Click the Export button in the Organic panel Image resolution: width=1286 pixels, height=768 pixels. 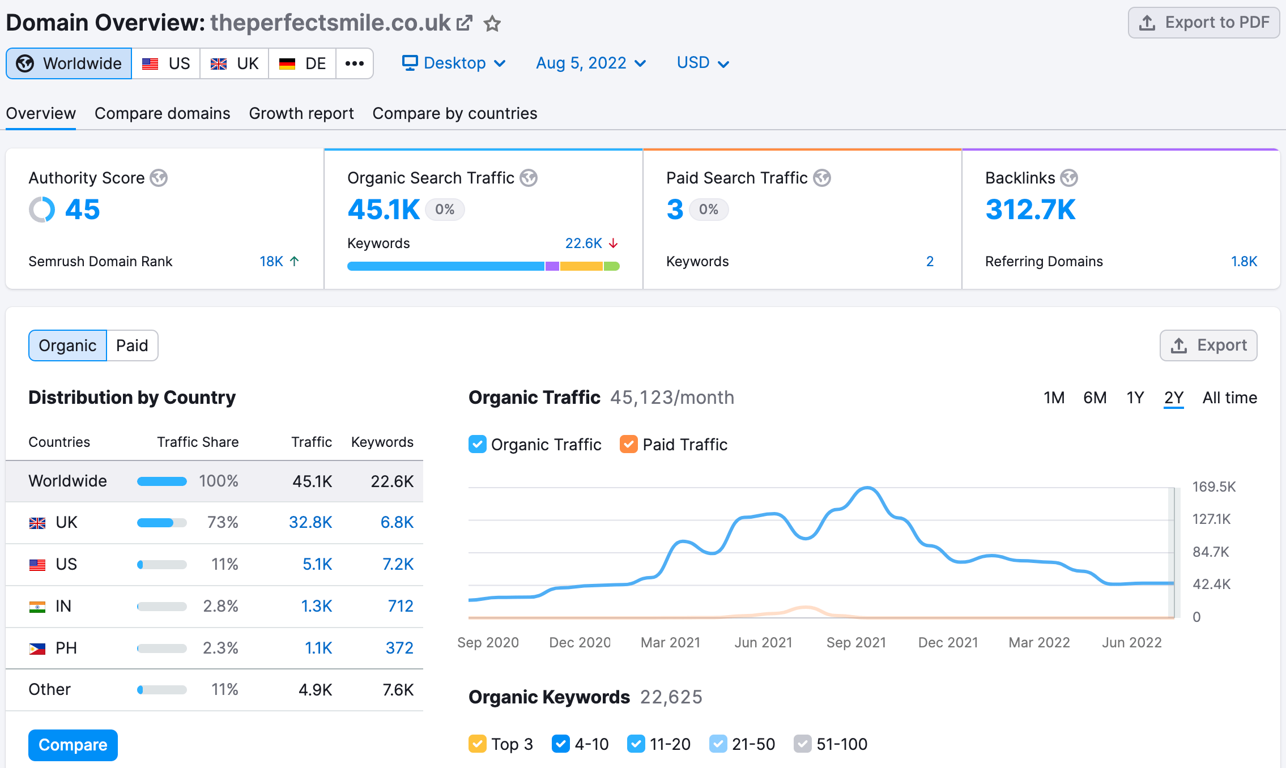point(1208,345)
